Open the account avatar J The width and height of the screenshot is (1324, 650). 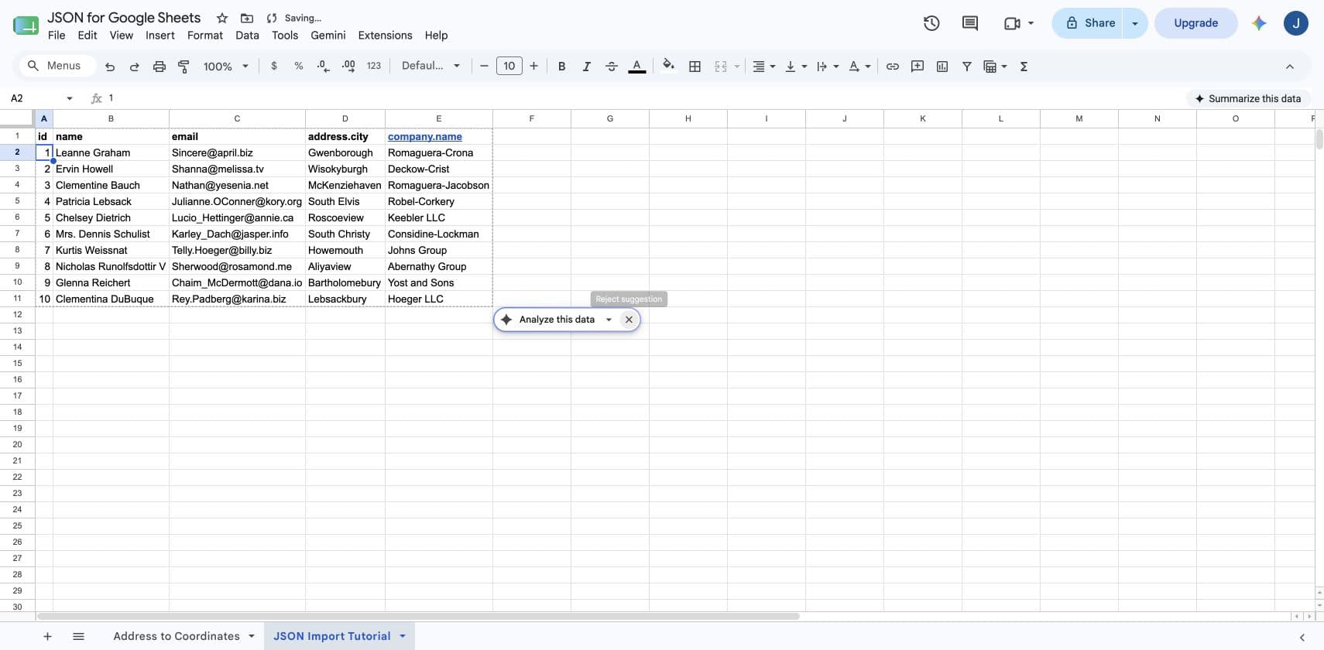coord(1295,23)
